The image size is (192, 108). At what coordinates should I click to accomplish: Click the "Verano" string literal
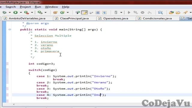(100, 82)
